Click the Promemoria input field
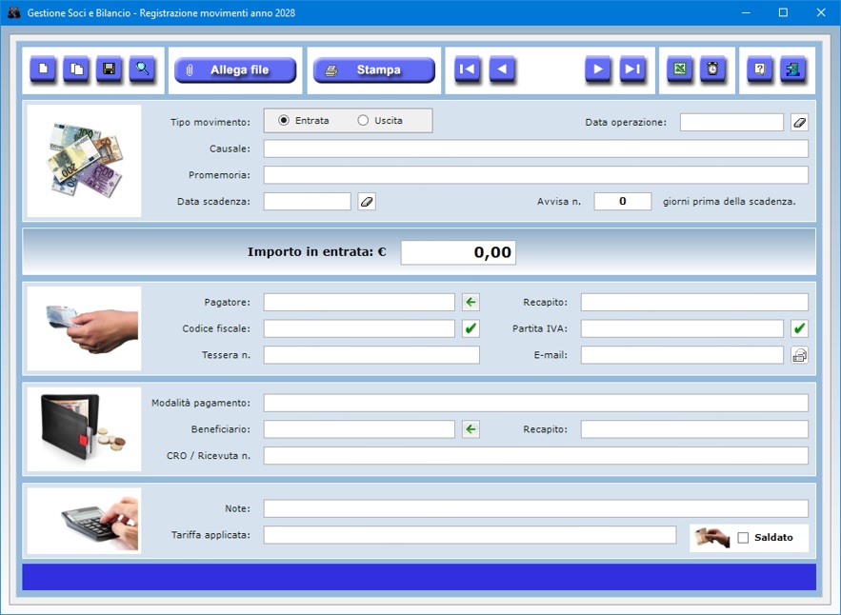 point(536,175)
